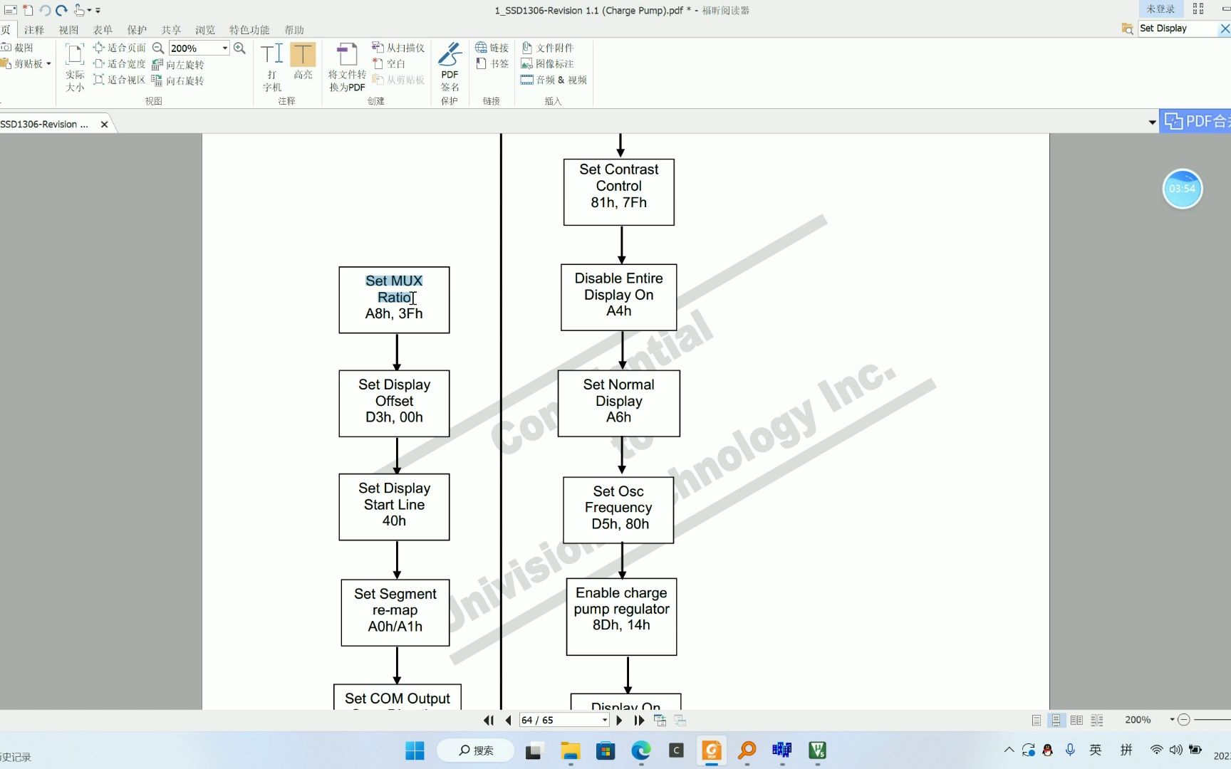Open the 64 / 65 page number dropdown
The image size is (1231, 769).
[x=605, y=720]
